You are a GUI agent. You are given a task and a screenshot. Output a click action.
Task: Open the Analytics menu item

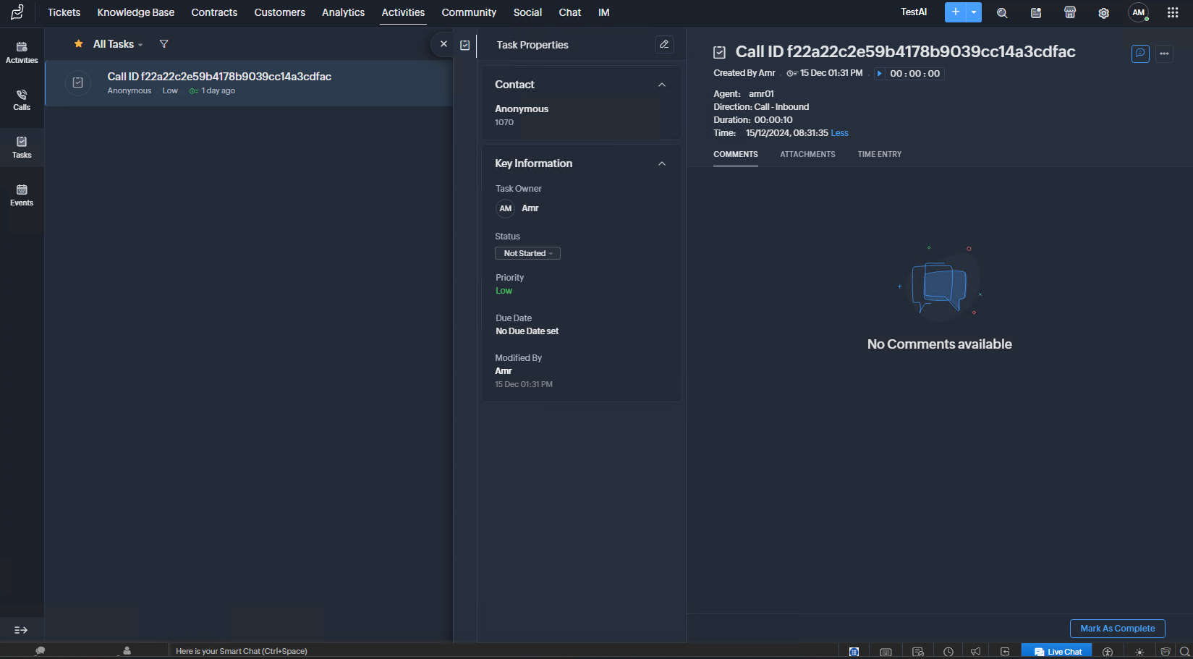point(343,12)
